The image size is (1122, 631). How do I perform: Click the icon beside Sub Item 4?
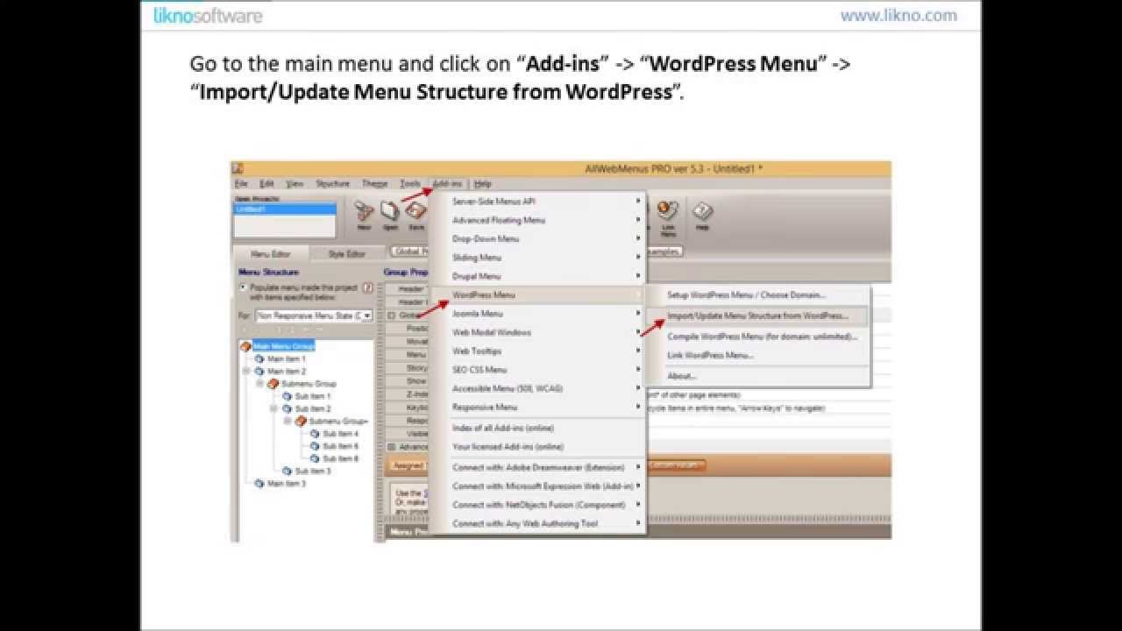tap(315, 434)
